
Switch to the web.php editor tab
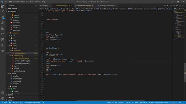click(45, 5)
